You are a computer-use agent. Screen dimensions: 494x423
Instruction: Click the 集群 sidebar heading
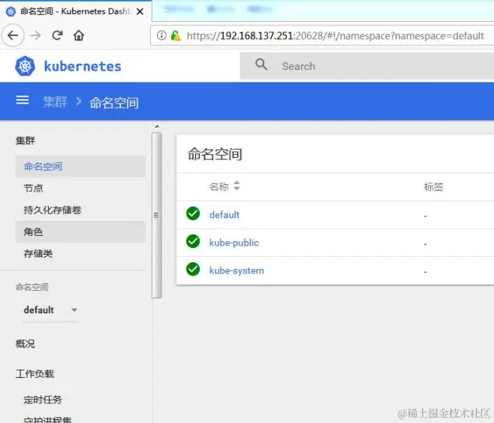tap(26, 140)
